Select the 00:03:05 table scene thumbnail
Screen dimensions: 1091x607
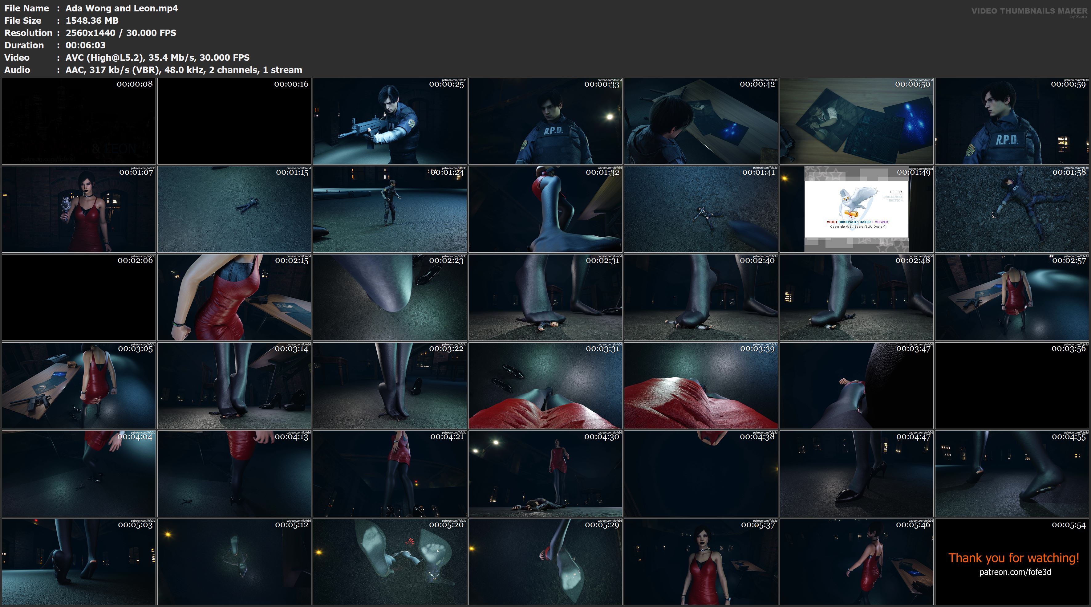(79, 385)
